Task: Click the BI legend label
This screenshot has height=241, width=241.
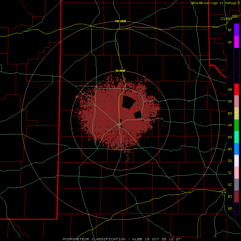Action: (230, 197)
